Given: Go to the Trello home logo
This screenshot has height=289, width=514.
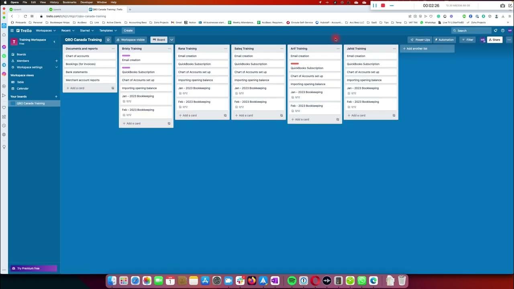Looking at the screenshot, I should click(x=24, y=31).
